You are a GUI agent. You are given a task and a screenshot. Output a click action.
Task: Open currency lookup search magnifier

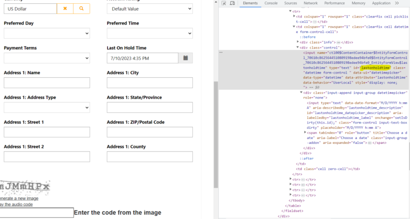coord(81,9)
